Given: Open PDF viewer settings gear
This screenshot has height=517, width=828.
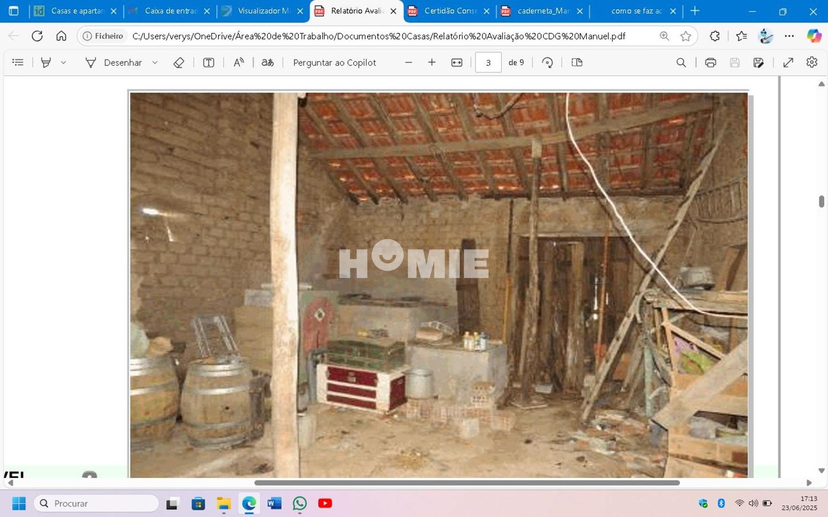Looking at the screenshot, I should (812, 62).
